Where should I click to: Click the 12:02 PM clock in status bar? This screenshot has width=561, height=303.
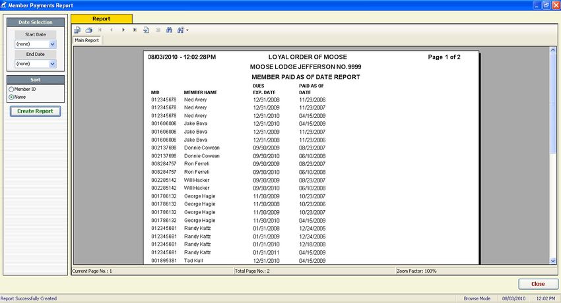click(x=546, y=298)
